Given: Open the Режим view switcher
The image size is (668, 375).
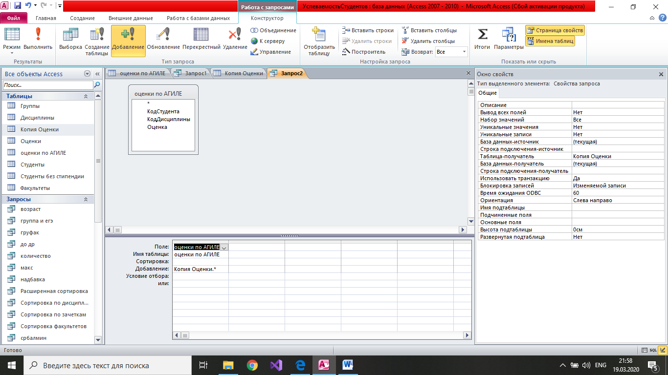Looking at the screenshot, I should tap(12, 41).
